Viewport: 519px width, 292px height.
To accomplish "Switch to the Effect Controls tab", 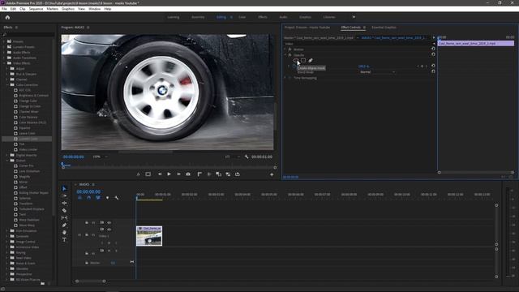I will click(x=351, y=28).
